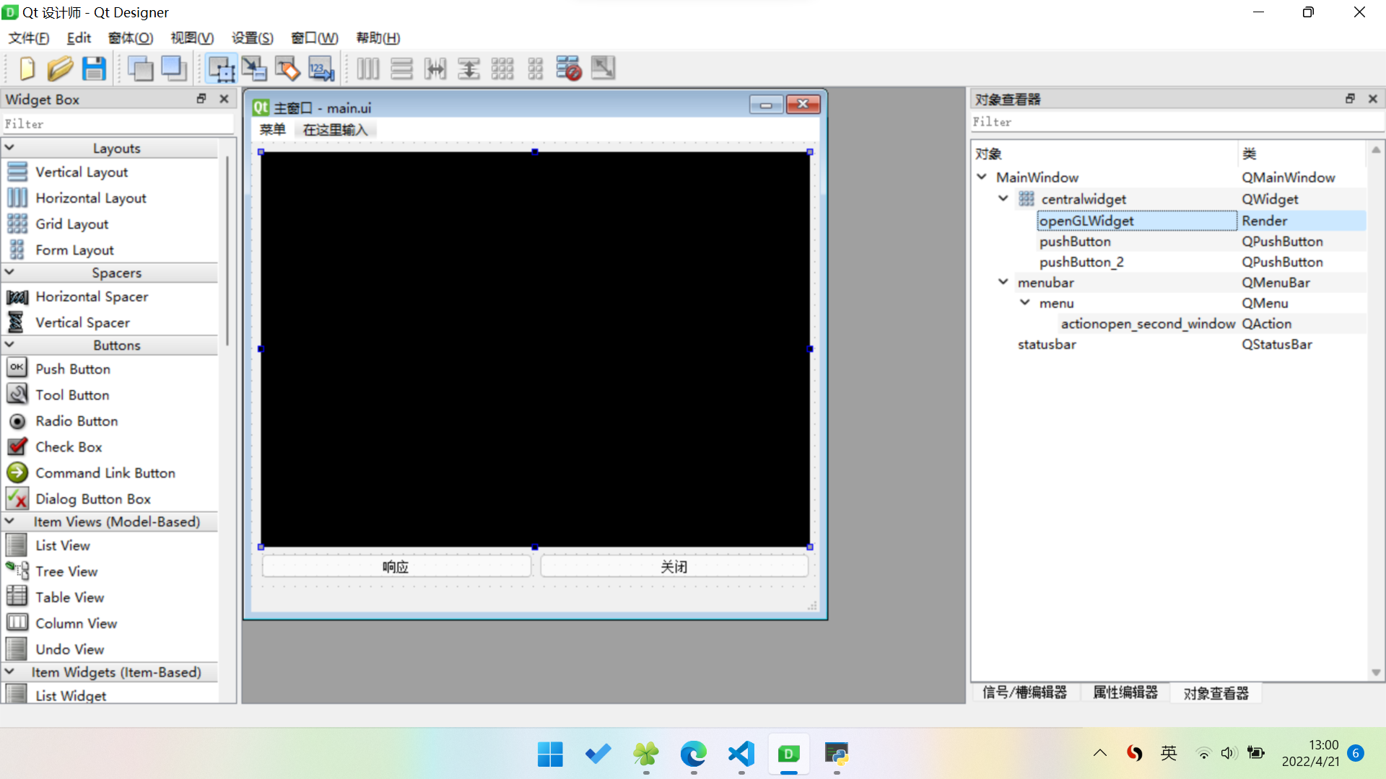Viewport: 1386px width, 779px height.
Task: Switch to the 属性编辑器 tab
Action: [x=1125, y=692]
